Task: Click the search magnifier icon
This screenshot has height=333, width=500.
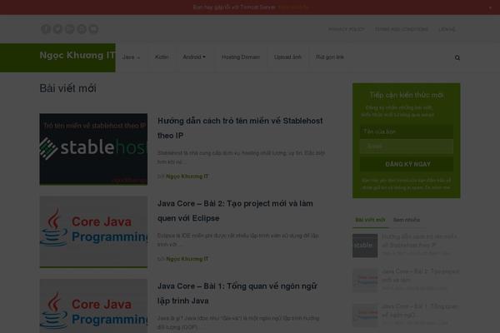Action: [457, 57]
